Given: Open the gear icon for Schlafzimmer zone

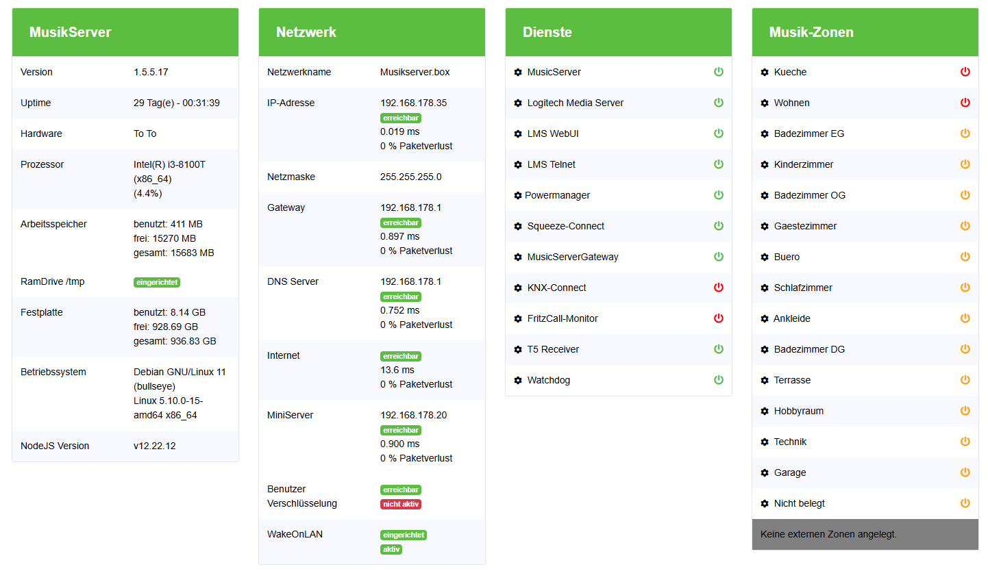Looking at the screenshot, I should 765,288.
